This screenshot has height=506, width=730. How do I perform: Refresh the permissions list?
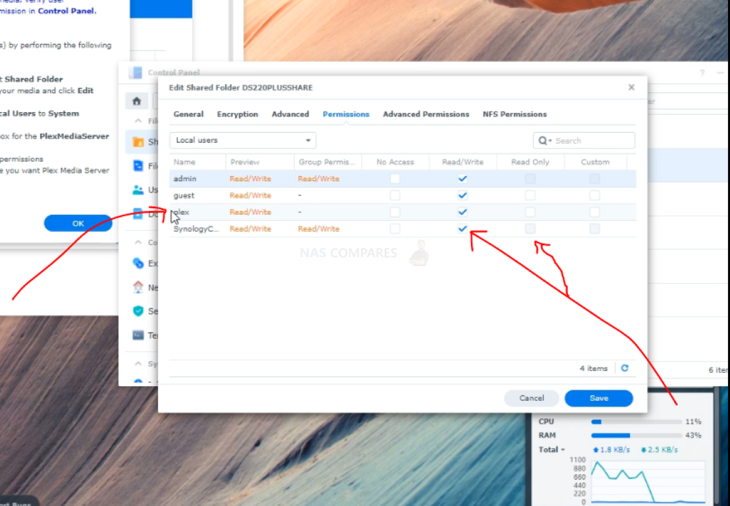625,368
